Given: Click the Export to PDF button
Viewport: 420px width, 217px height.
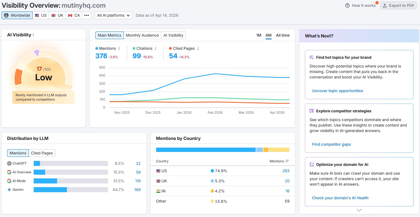Looking at the screenshot, I should click(x=398, y=5).
